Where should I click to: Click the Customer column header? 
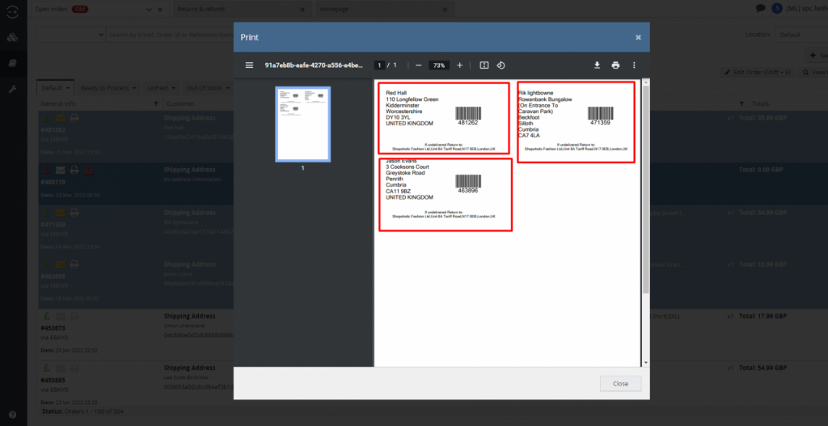tap(180, 104)
